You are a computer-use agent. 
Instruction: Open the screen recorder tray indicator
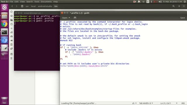[x=134, y=1]
